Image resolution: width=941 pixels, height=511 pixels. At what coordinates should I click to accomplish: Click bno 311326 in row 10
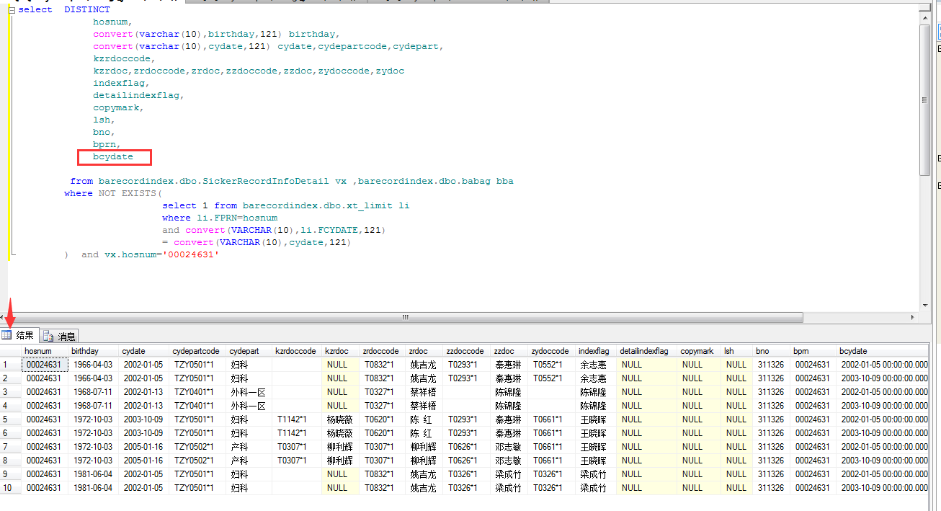point(772,488)
